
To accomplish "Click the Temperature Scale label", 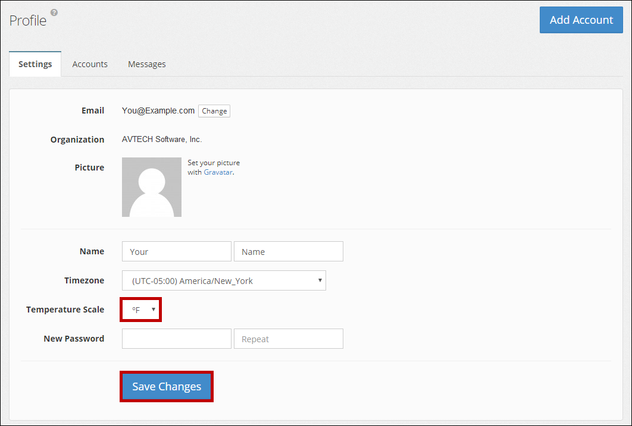I will [x=65, y=310].
